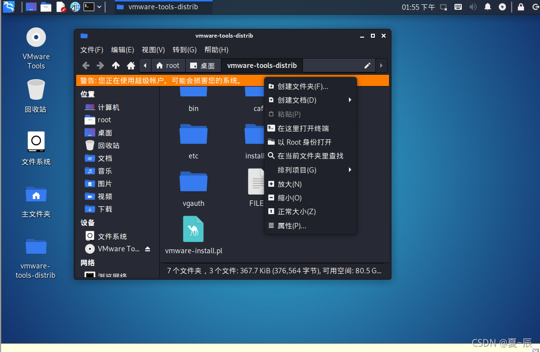Open the 帮助(H) menu

point(216,50)
